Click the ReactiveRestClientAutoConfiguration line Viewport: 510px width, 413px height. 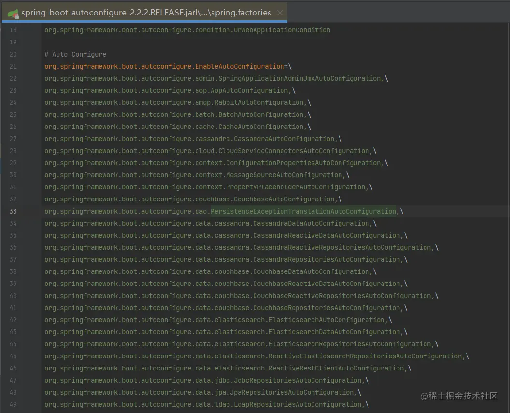coord(228,368)
